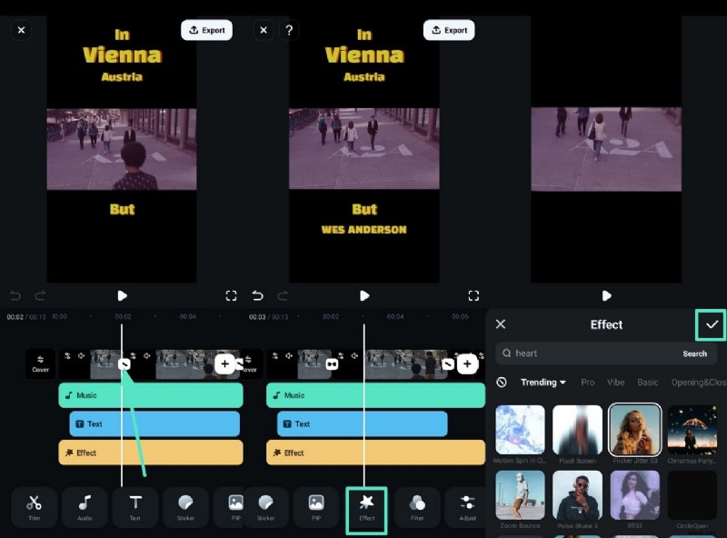Select the Text tool

(x=134, y=509)
